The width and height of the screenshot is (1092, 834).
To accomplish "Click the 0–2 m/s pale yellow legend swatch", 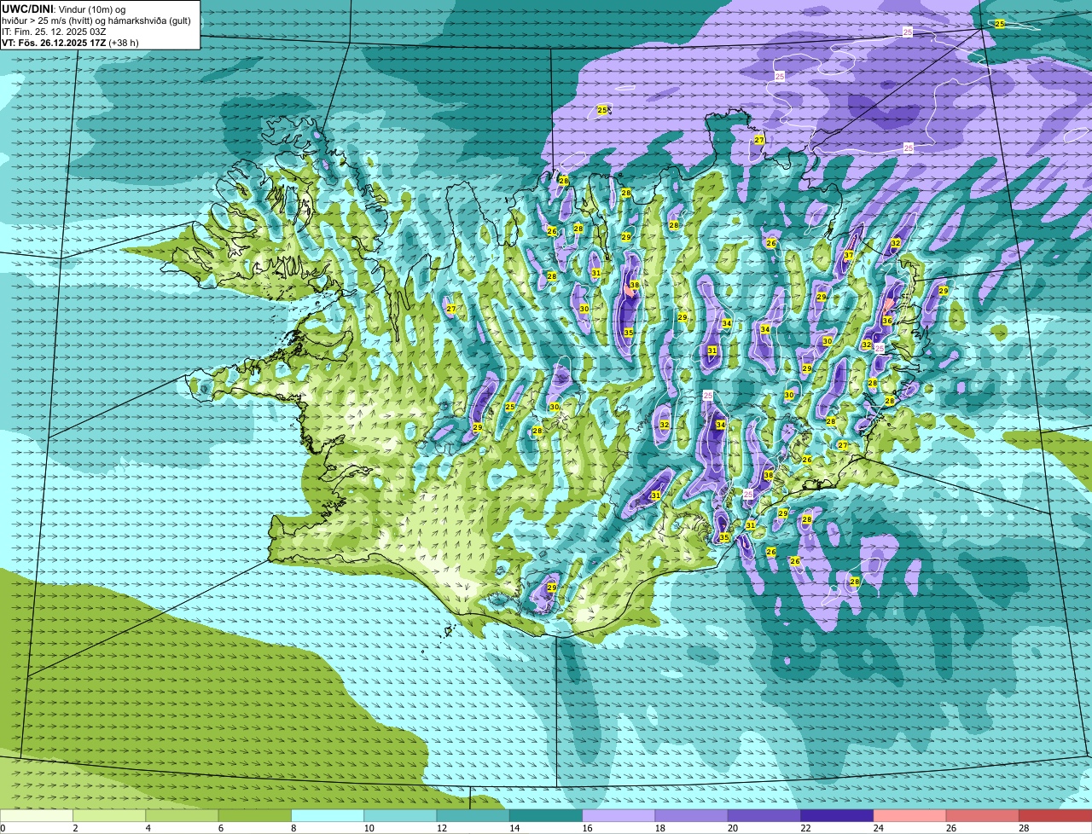I will 37,815.
